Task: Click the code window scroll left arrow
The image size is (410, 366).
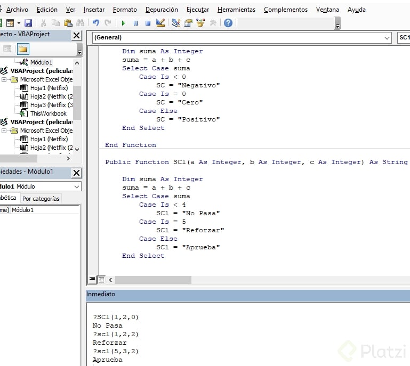Action: coord(110,280)
